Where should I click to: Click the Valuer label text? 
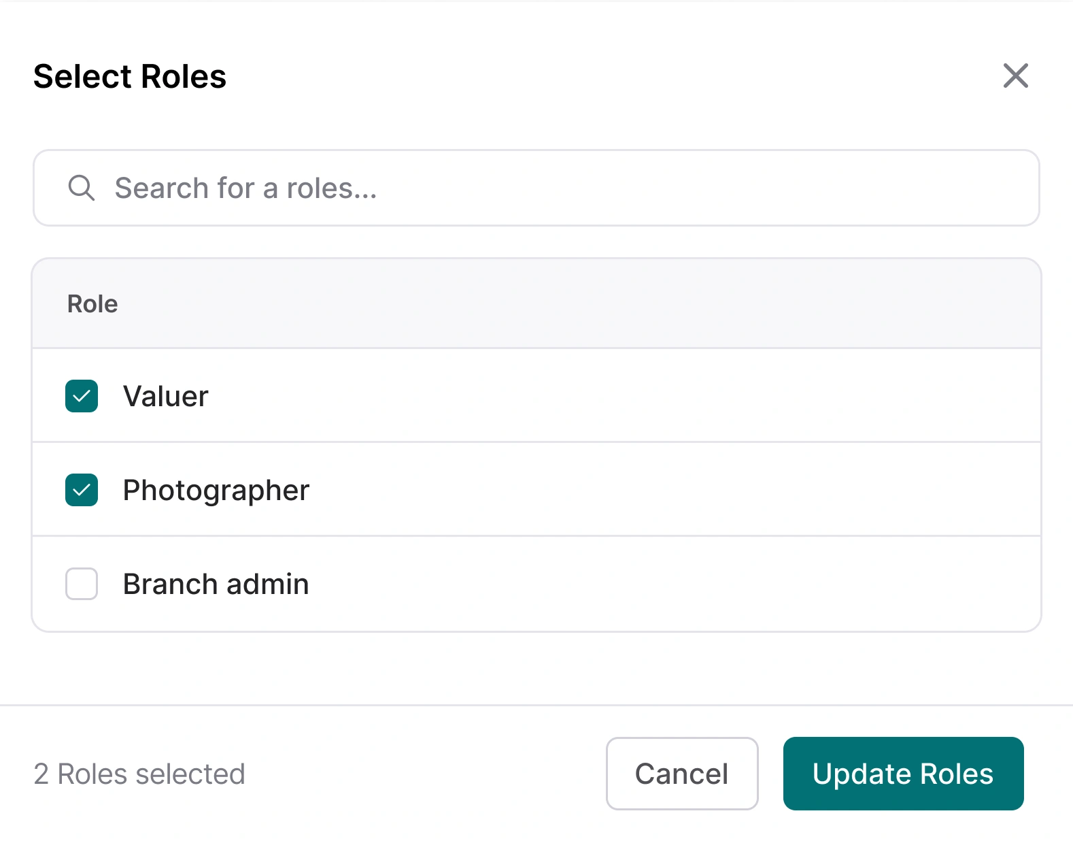coord(165,396)
